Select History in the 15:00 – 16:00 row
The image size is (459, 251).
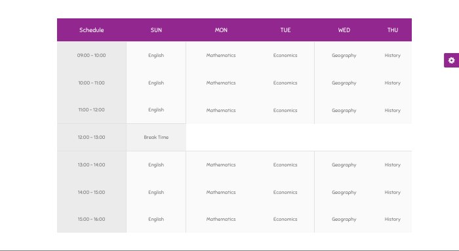(393, 219)
